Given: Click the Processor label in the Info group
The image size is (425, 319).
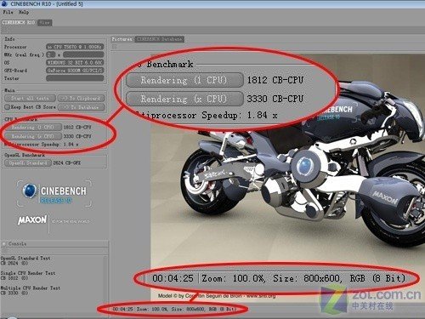Looking at the screenshot, I should pos(15,47).
